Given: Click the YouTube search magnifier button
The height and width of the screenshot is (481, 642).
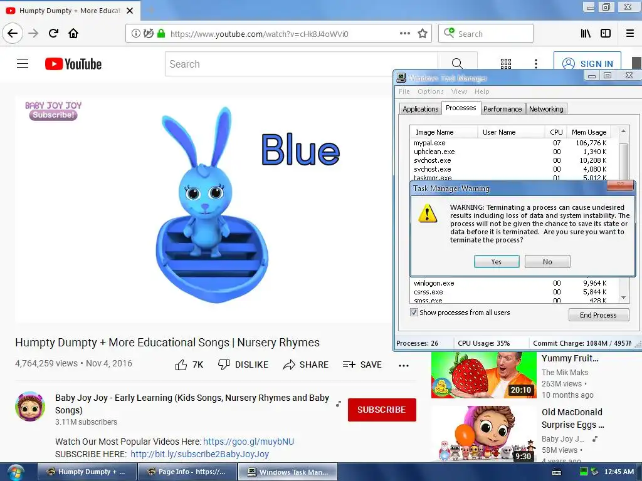Looking at the screenshot, I should point(457,64).
